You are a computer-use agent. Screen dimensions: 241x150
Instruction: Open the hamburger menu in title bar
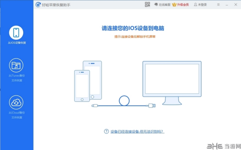[x=219, y=4]
